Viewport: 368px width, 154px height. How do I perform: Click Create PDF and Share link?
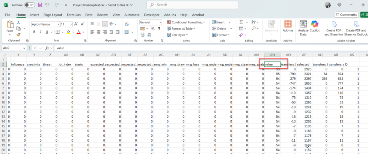coord(334,28)
